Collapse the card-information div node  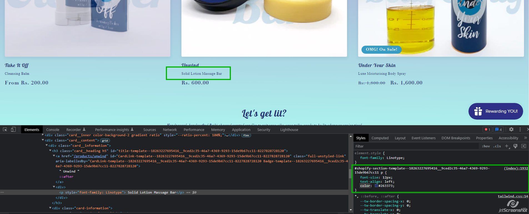tap(50, 208)
